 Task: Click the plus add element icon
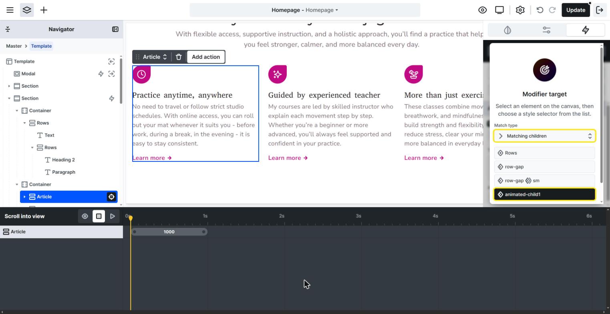44,10
